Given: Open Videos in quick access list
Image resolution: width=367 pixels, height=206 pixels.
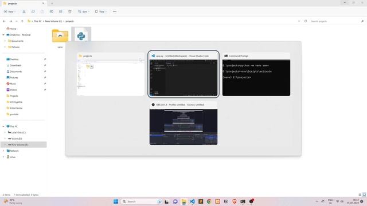Looking at the screenshot, I should tap(11, 90).
